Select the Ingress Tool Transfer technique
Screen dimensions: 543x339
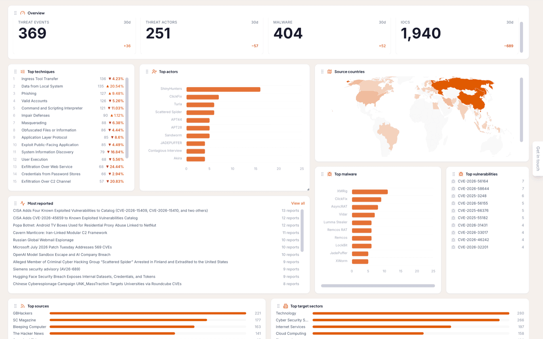coord(69,79)
